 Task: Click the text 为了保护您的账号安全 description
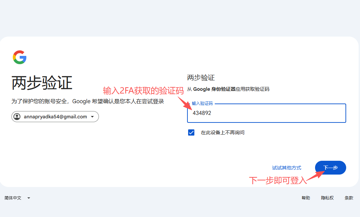[x=88, y=101]
